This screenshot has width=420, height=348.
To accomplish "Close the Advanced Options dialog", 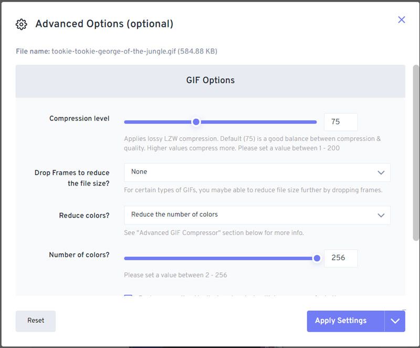I will click(401, 19).
